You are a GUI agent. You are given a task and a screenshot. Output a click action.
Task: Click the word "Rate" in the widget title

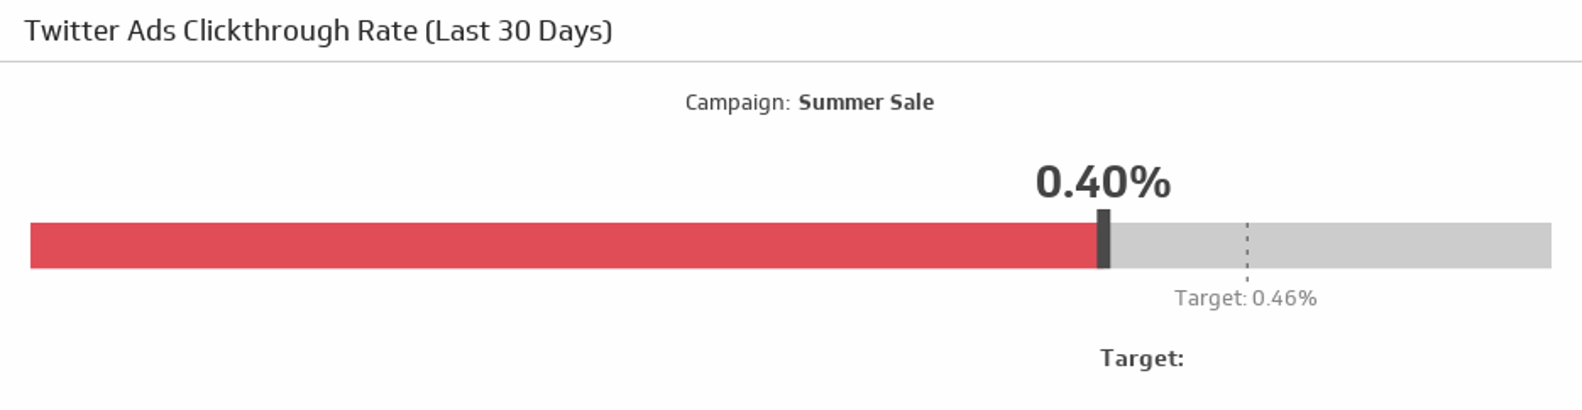tap(387, 31)
